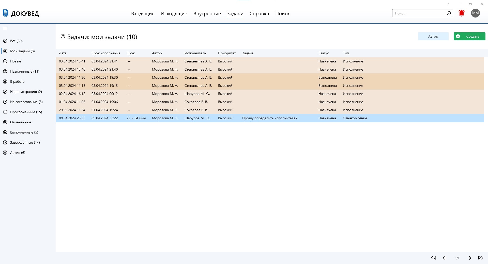Click the icon next to Все (30)

(x=5, y=41)
